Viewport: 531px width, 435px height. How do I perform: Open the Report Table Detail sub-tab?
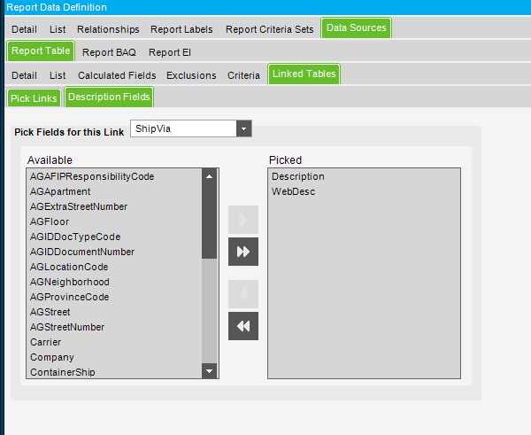[24, 75]
